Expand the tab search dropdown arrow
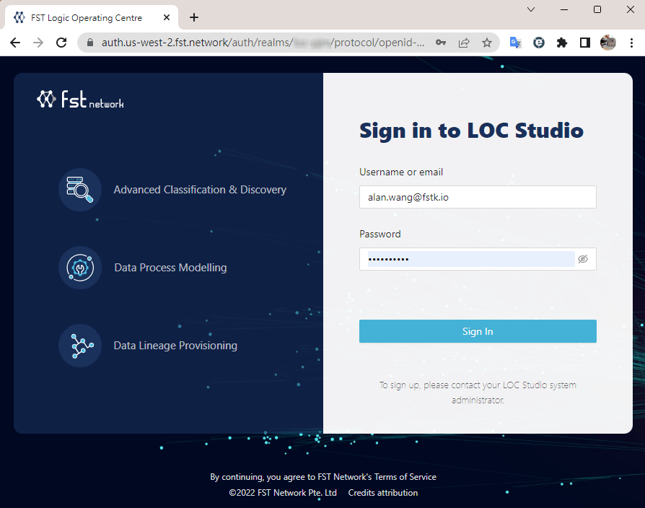The width and height of the screenshot is (645, 508). coord(531,9)
